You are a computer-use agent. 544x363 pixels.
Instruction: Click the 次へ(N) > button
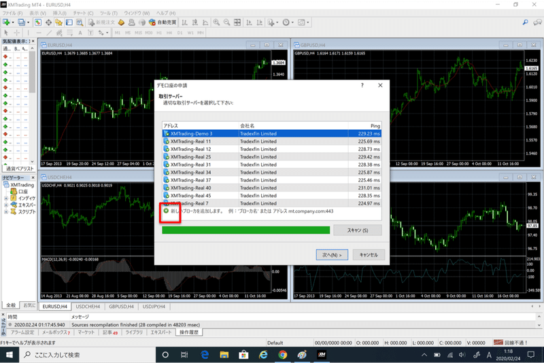point(332,255)
